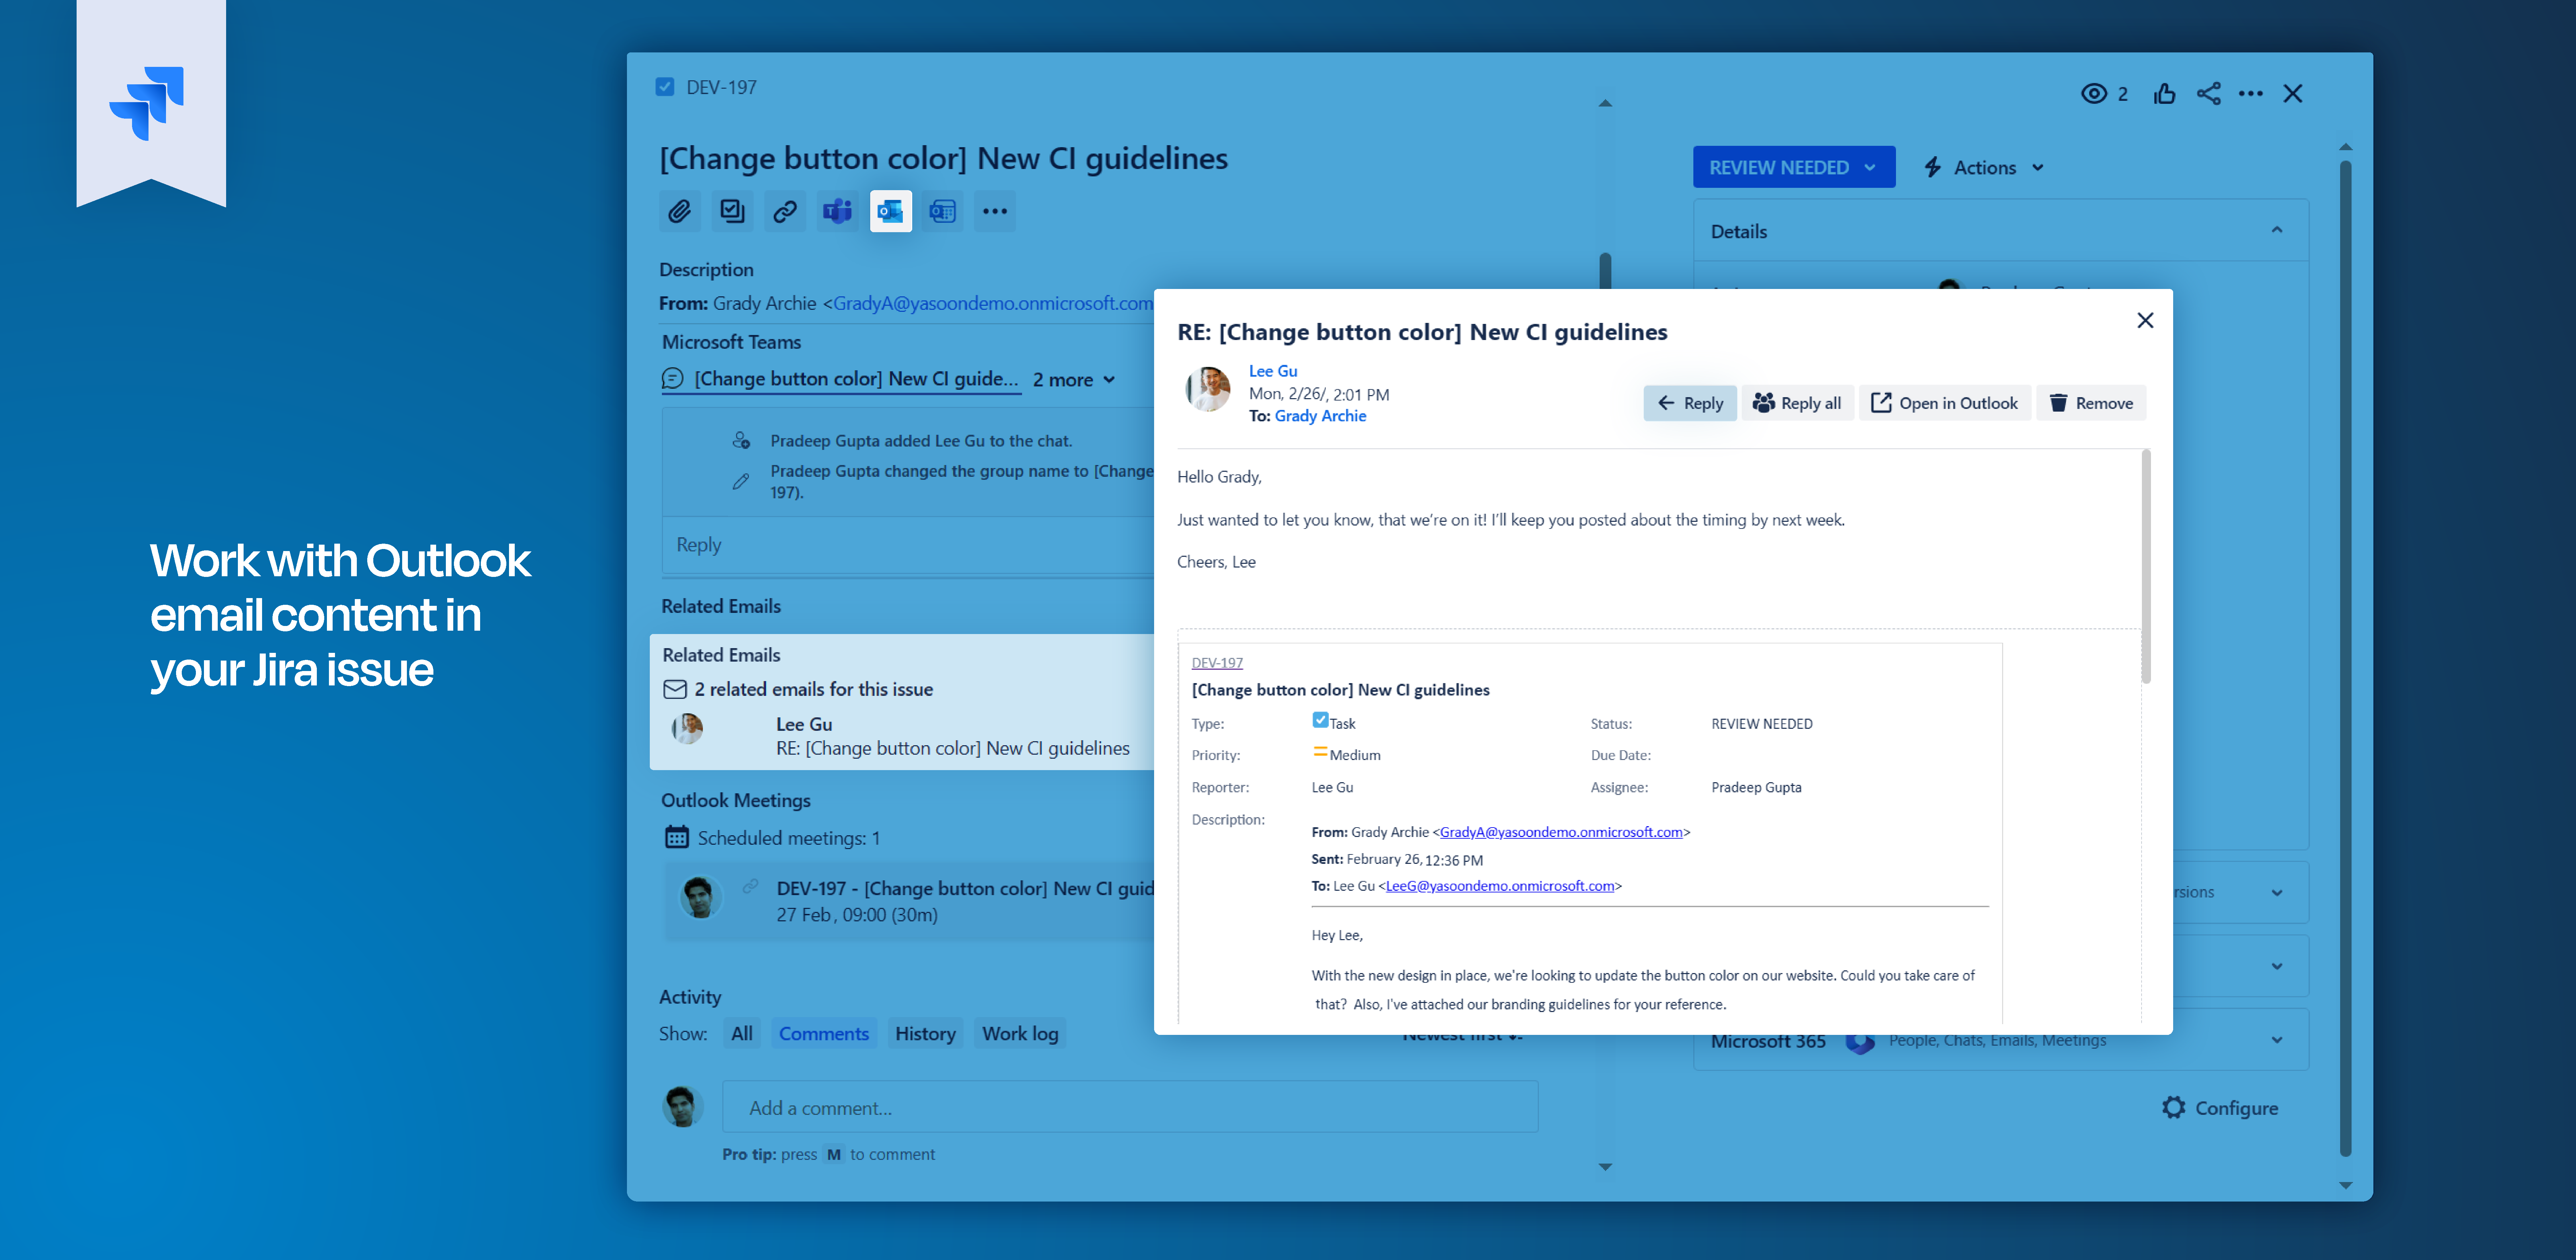Select the Work log activity tab

pyautogui.click(x=1020, y=1033)
